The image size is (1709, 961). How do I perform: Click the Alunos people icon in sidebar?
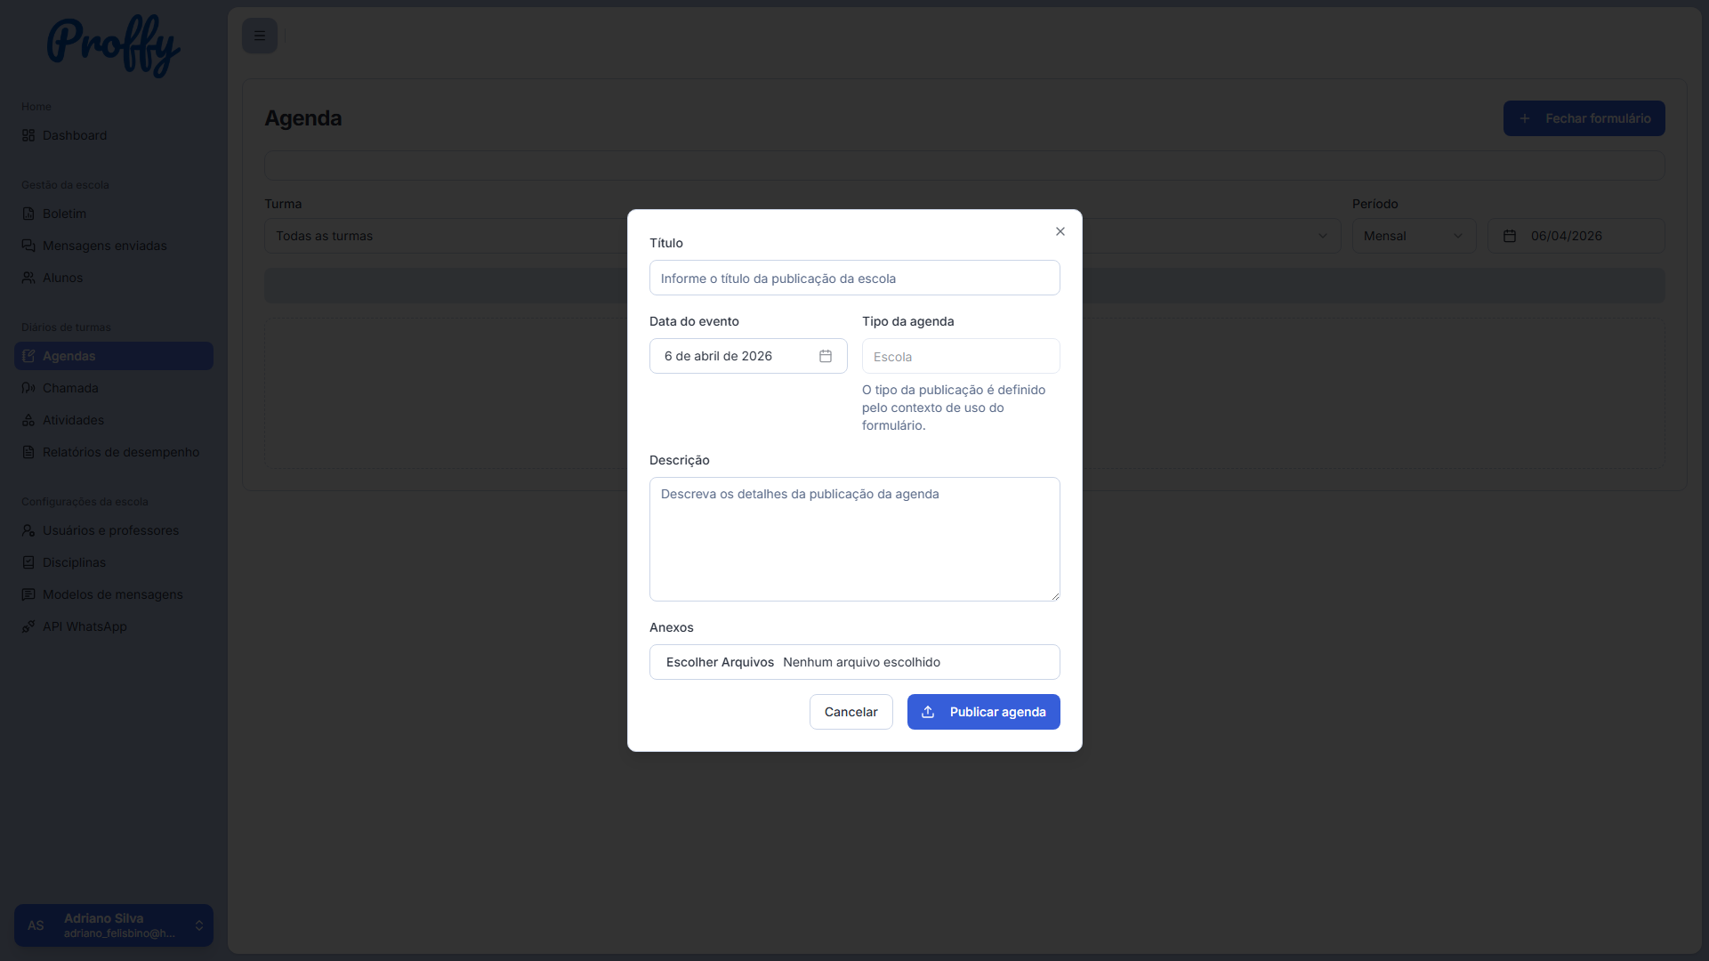point(28,278)
